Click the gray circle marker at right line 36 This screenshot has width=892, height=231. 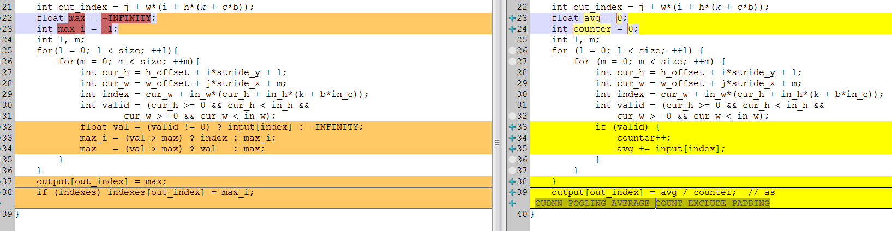[512, 160]
